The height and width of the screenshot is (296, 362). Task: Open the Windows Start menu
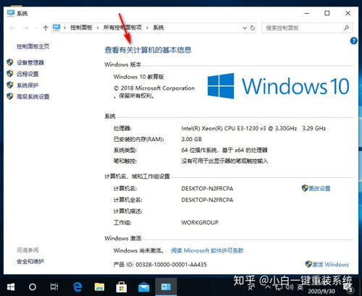(11, 287)
